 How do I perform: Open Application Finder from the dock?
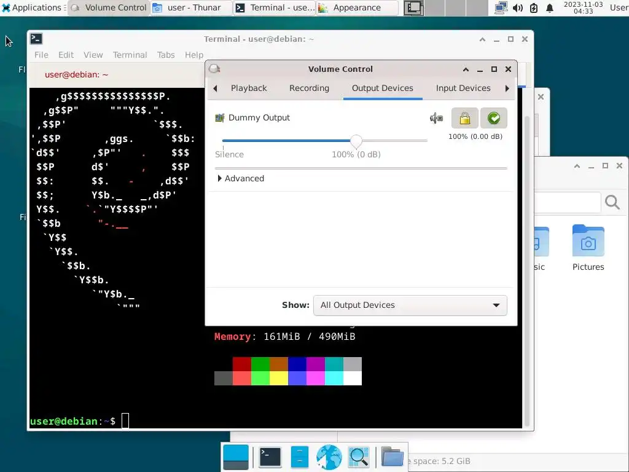tap(359, 457)
